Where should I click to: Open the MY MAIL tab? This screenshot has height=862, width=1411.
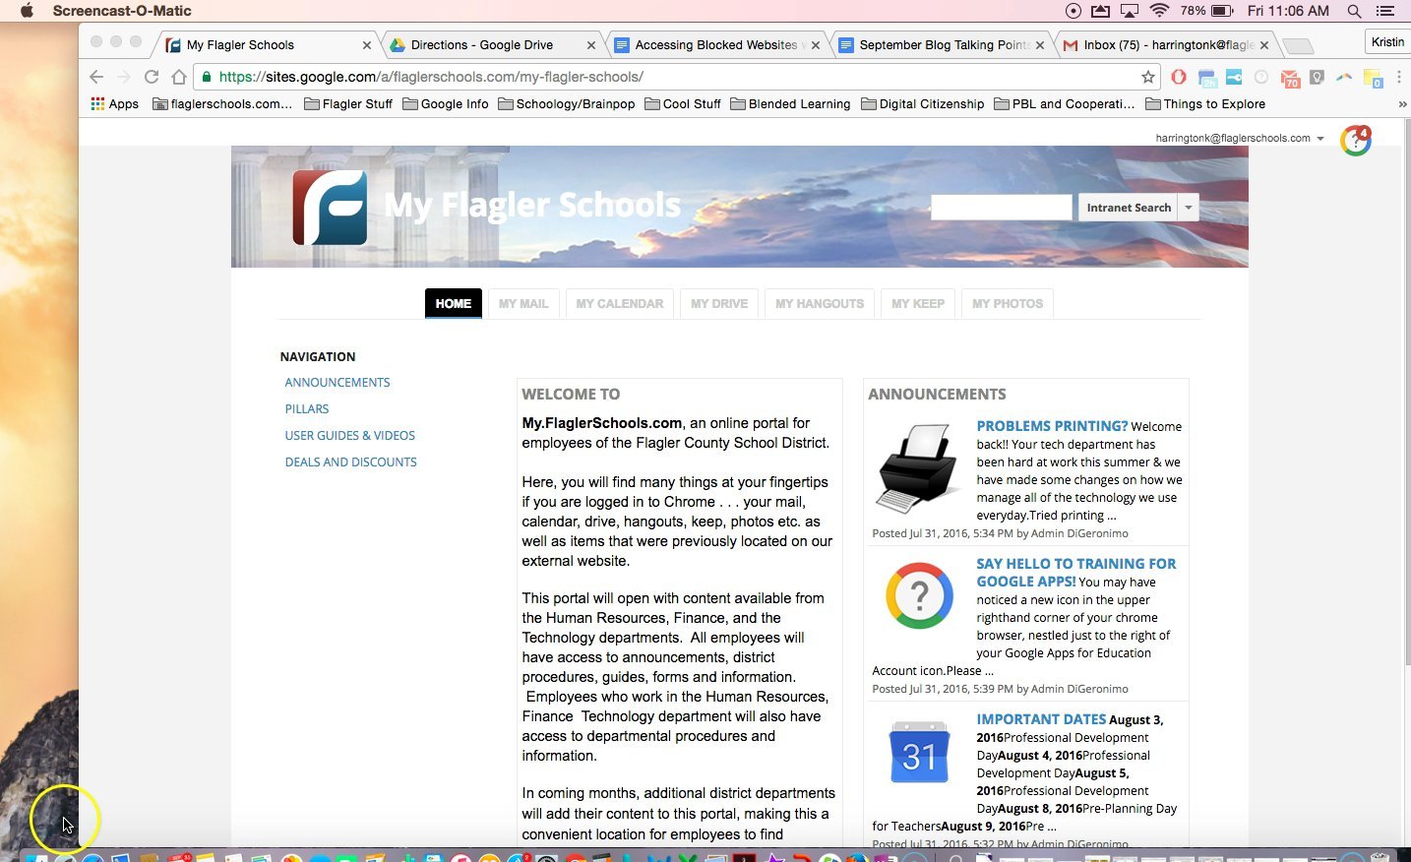click(x=523, y=303)
